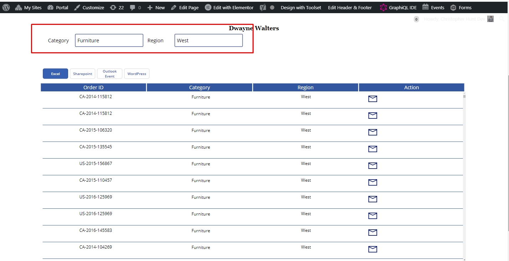Open the WordPress logo menu
The width and height of the screenshot is (509, 261).
pyautogui.click(x=6, y=7)
